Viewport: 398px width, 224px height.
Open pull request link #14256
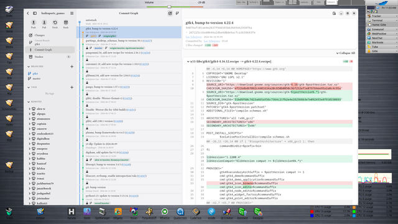[x=146, y=52]
